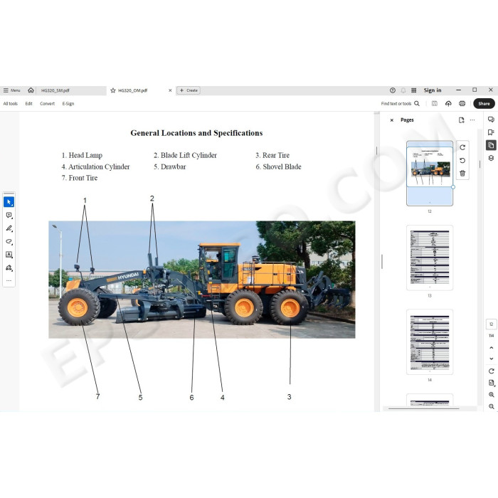Click the '2. Blade Lift Cylinder' text
This screenshot has height=498, width=498.
tap(185, 155)
